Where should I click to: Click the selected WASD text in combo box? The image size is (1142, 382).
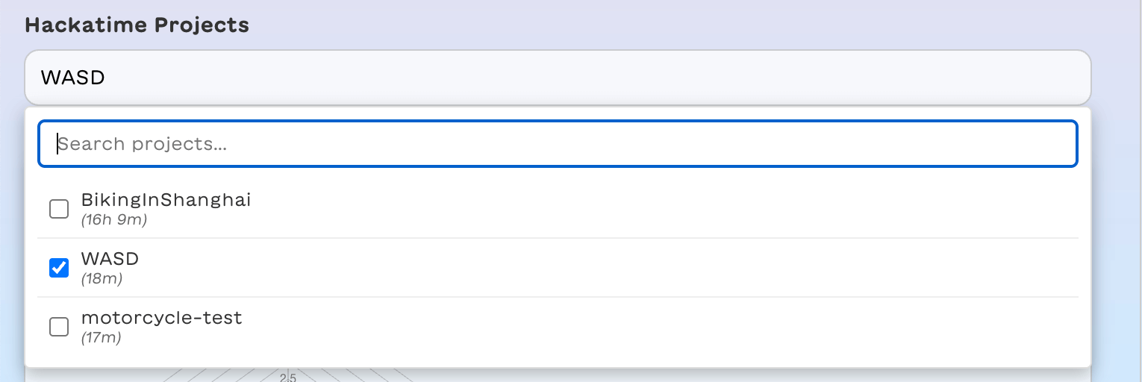72,77
